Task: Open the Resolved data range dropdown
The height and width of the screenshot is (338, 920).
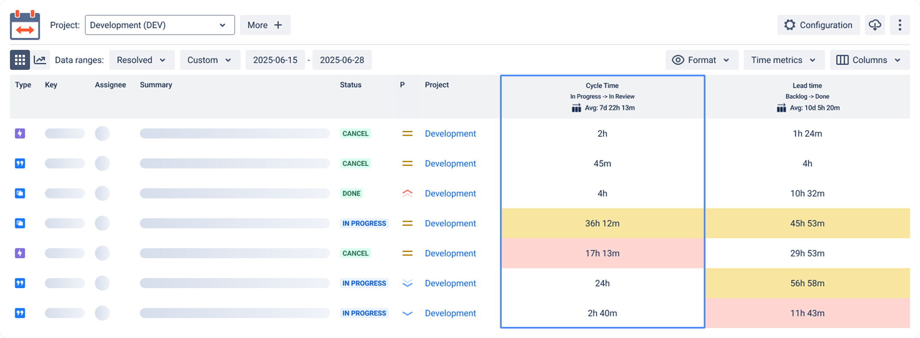Action: (x=142, y=60)
